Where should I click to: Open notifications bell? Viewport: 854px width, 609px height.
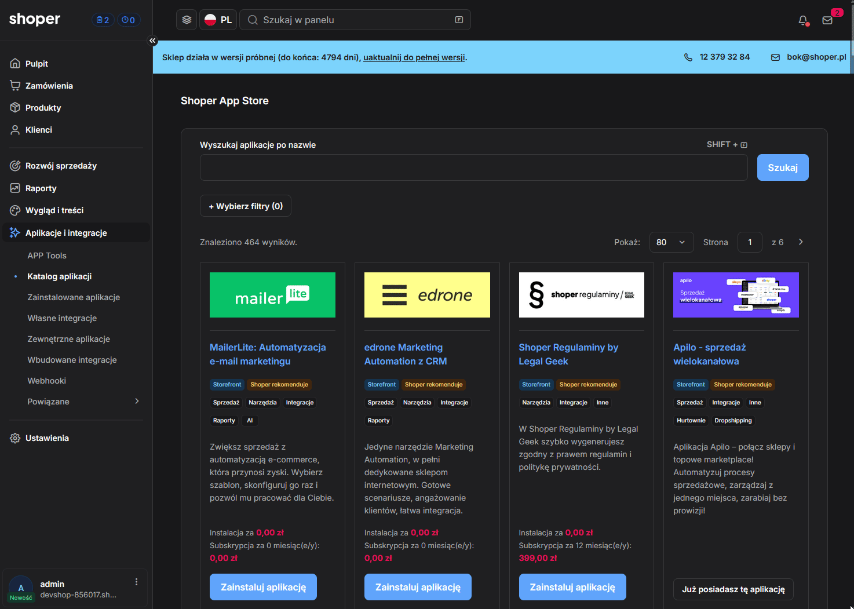(803, 20)
